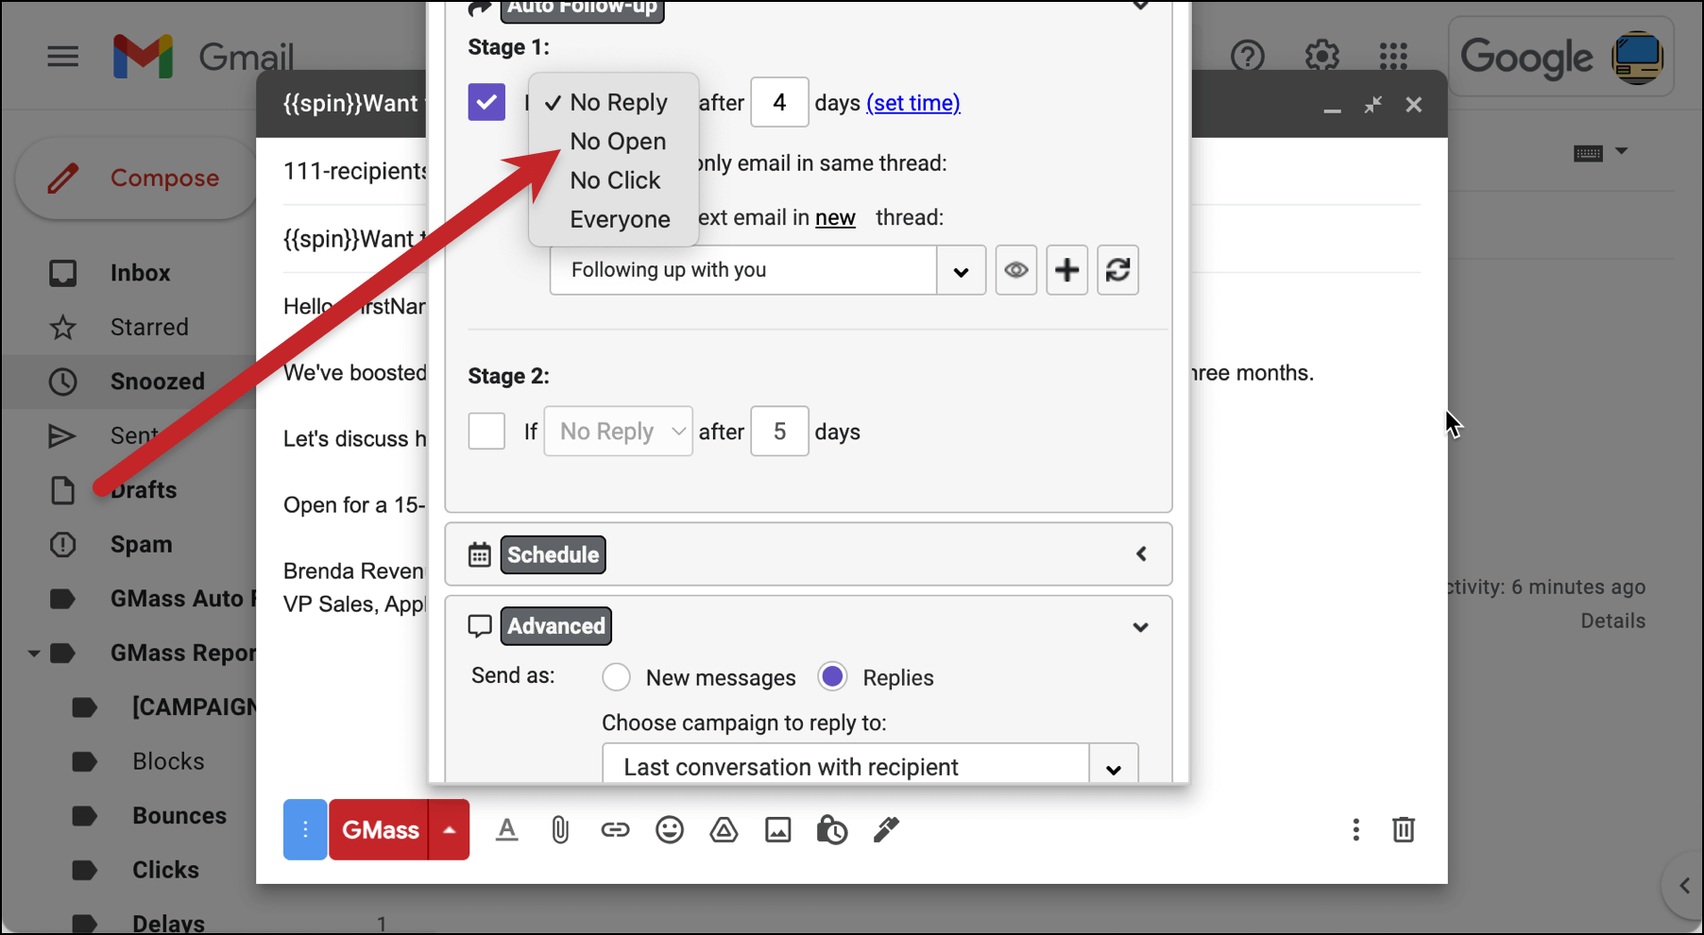Select the New messages radio button
The image size is (1704, 935).
(x=617, y=677)
